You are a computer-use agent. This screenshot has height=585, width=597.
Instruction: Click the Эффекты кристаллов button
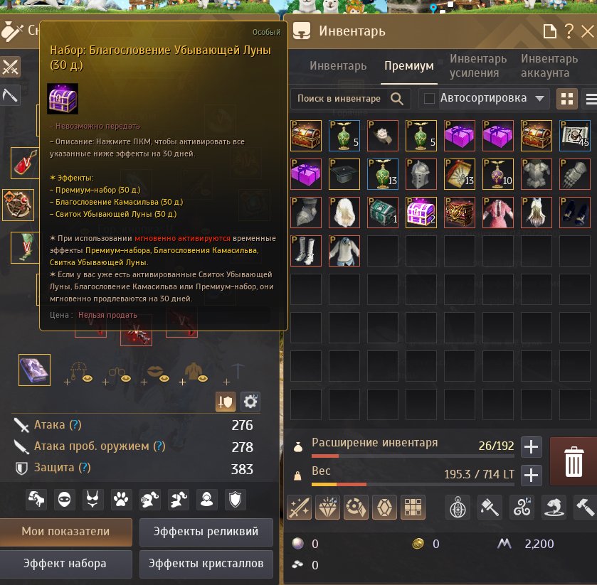point(206,564)
